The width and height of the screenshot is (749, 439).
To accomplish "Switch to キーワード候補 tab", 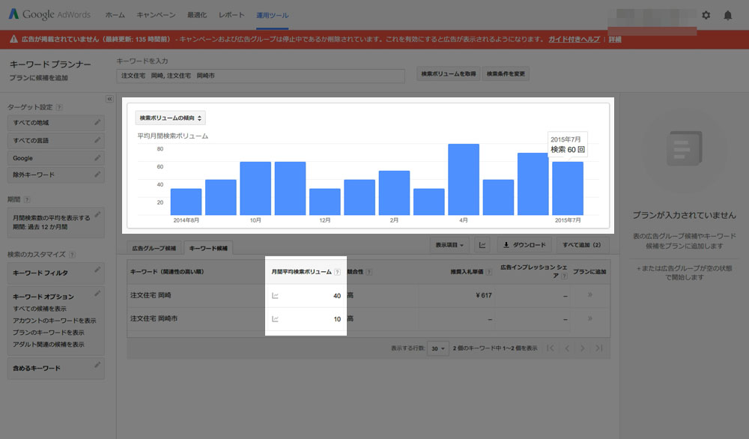I will 208,249.
